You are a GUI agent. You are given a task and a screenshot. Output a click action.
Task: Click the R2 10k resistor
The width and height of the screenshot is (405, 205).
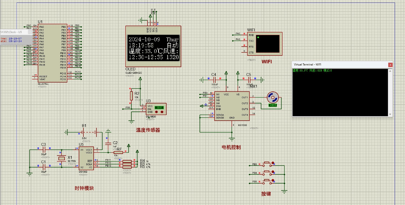pyautogui.click(x=131, y=95)
